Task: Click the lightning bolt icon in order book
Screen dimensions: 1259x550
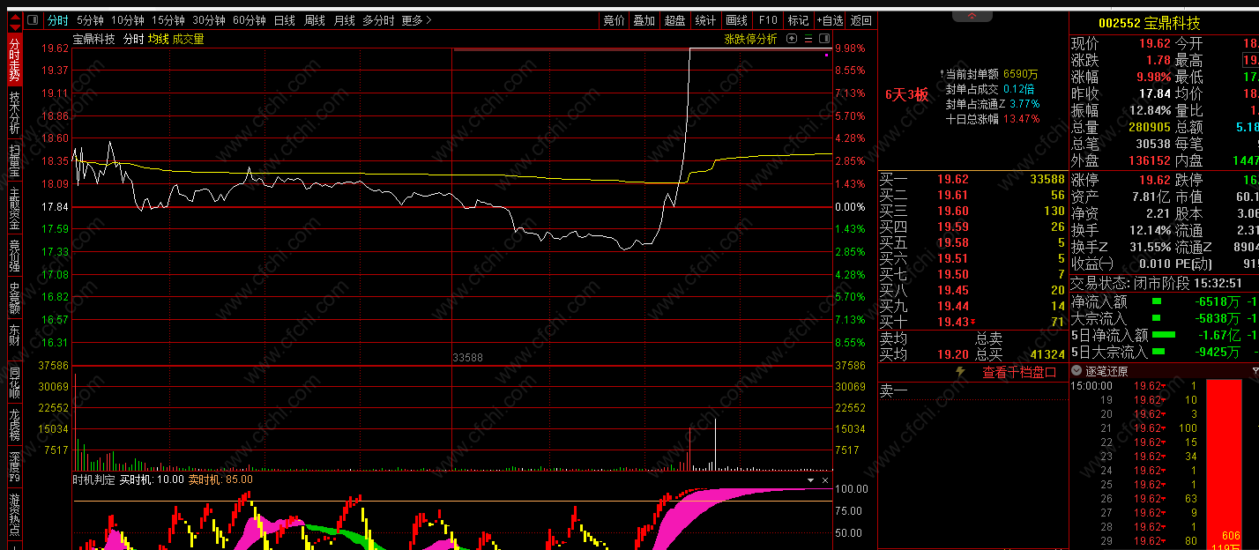Action: click(961, 373)
